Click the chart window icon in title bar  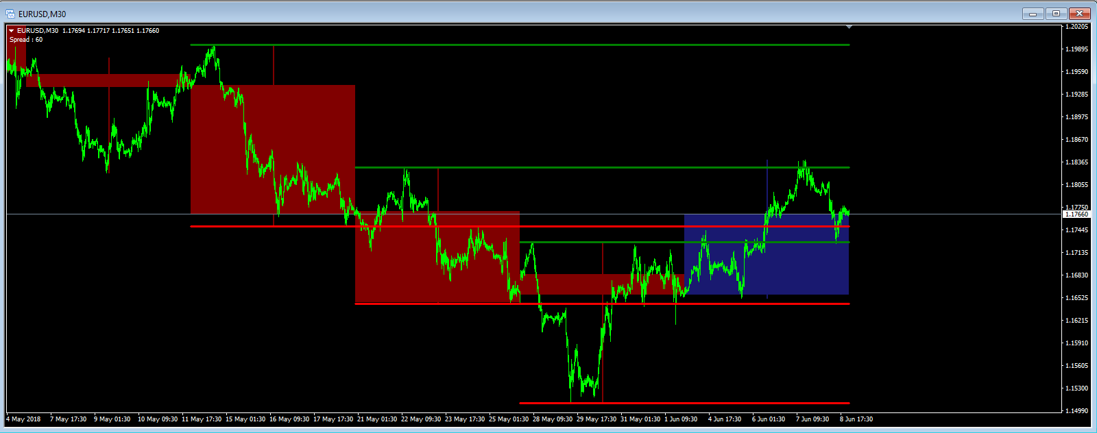click(x=10, y=14)
